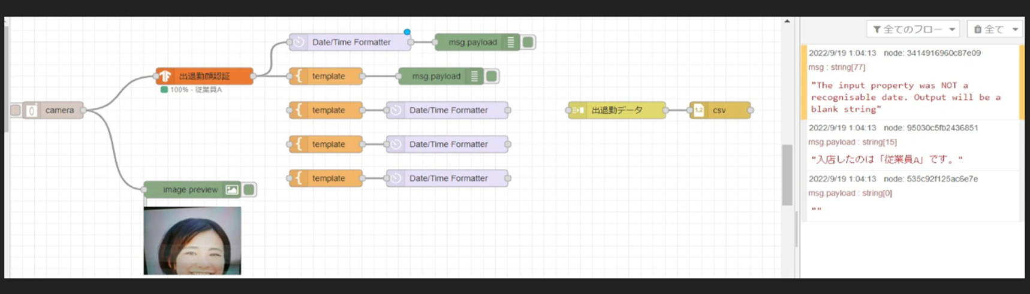Click the previewed face thumbnail
The image size is (1030, 294).
[x=192, y=241]
